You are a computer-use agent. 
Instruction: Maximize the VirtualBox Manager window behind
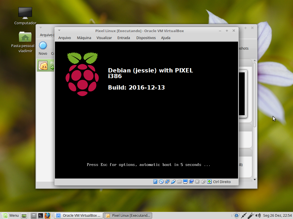click(246, 28)
